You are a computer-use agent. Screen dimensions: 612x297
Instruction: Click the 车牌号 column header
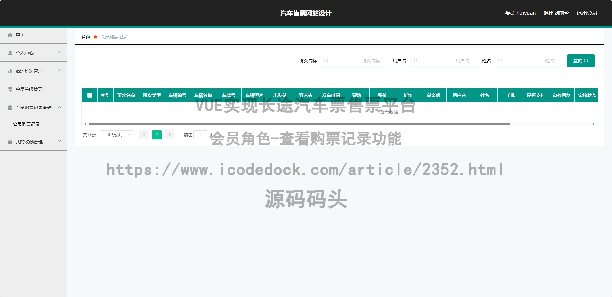coord(229,95)
